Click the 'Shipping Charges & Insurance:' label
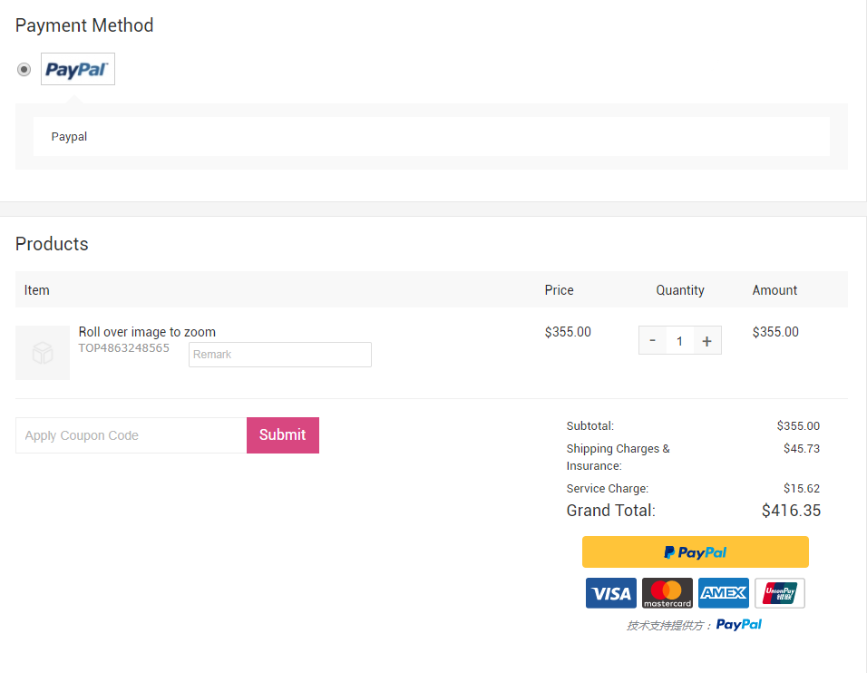The height and width of the screenshot is (673, 867). tap(618, 457)
